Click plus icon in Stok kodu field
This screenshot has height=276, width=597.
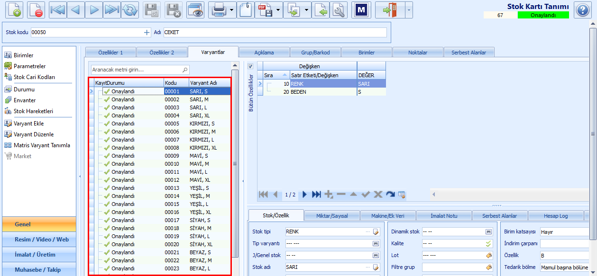point(147,32)
